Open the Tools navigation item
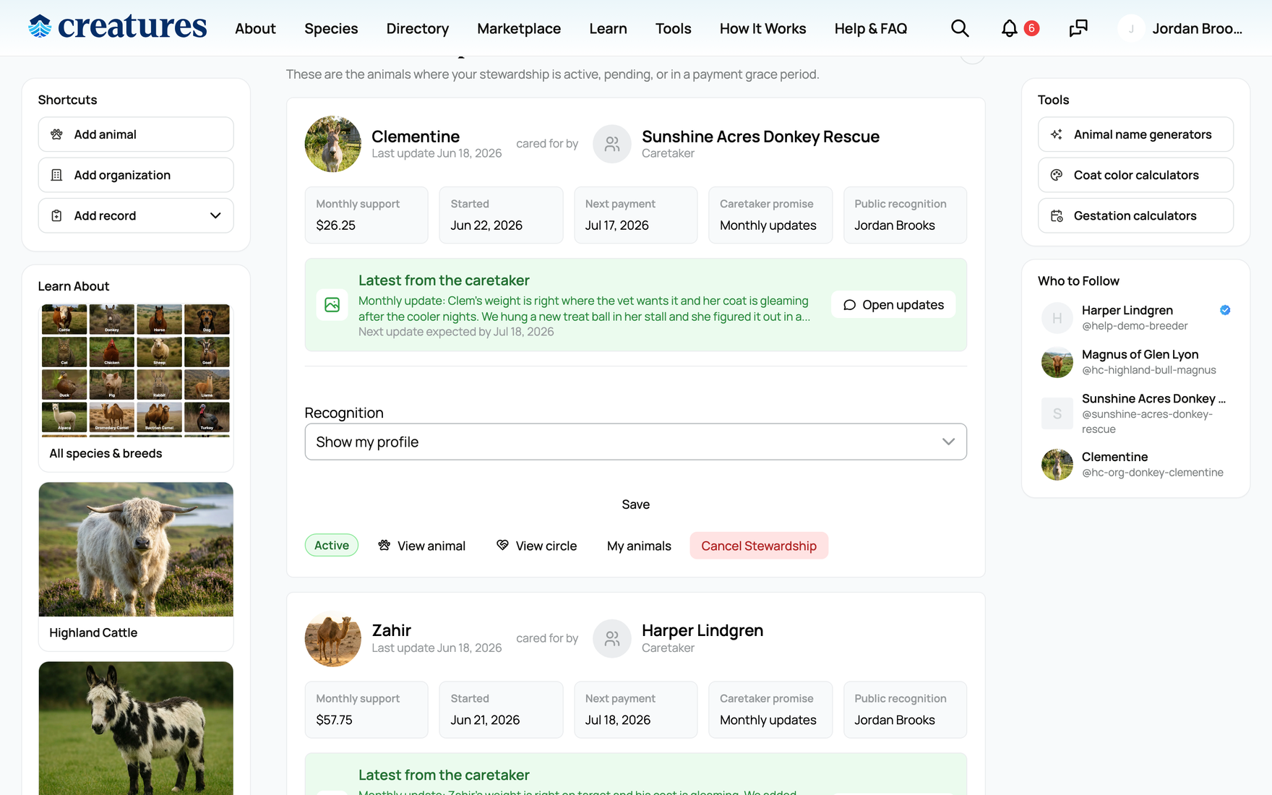 [x=674, y=28]
